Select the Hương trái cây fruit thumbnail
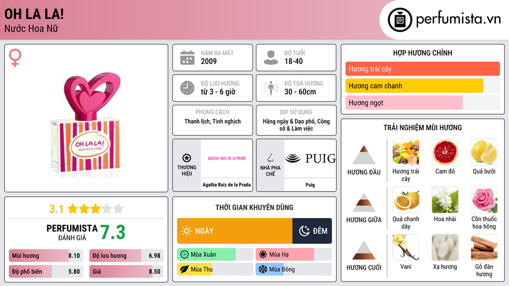Screen dimensions: 509x286 [x=406, y=152]
